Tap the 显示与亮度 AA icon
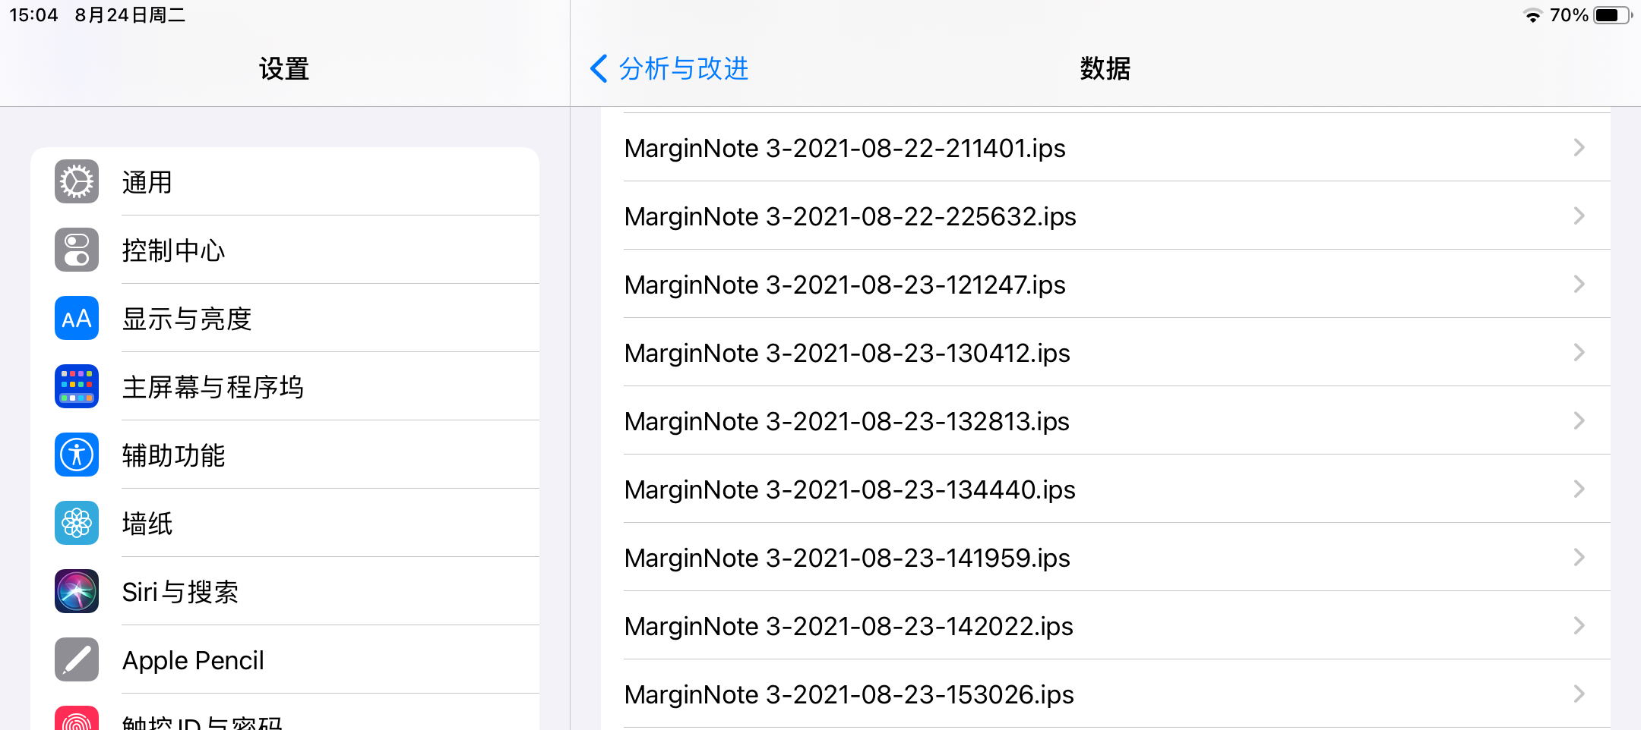This screenshot has width=1641, height=730. pyautogui.click(x=77, y=318)
